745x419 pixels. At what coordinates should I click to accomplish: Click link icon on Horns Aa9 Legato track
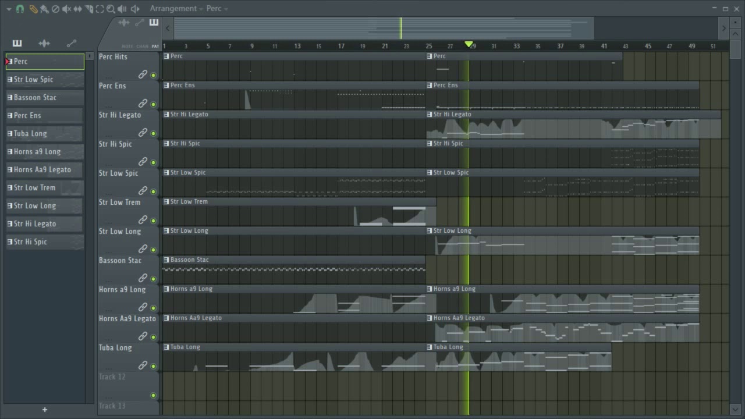click(x=143, y=336)
